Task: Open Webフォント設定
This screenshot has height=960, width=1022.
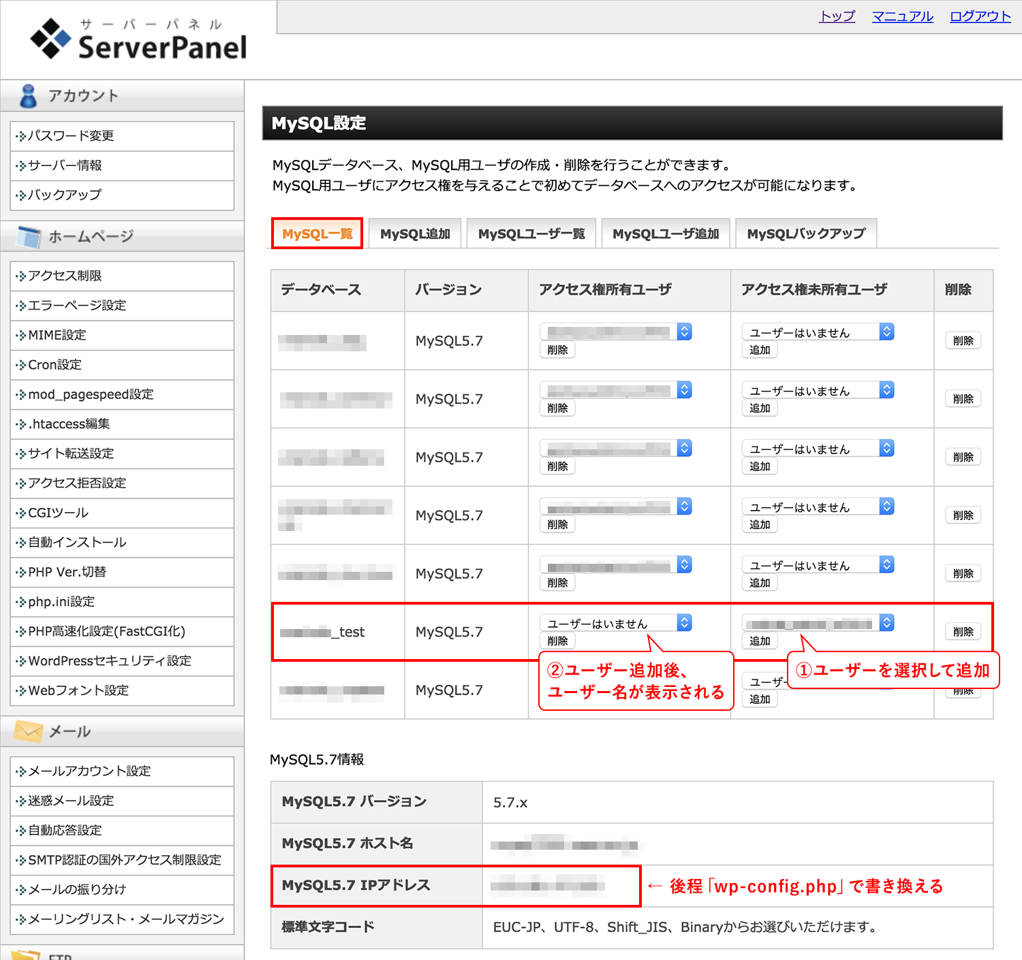Action: 123,690
